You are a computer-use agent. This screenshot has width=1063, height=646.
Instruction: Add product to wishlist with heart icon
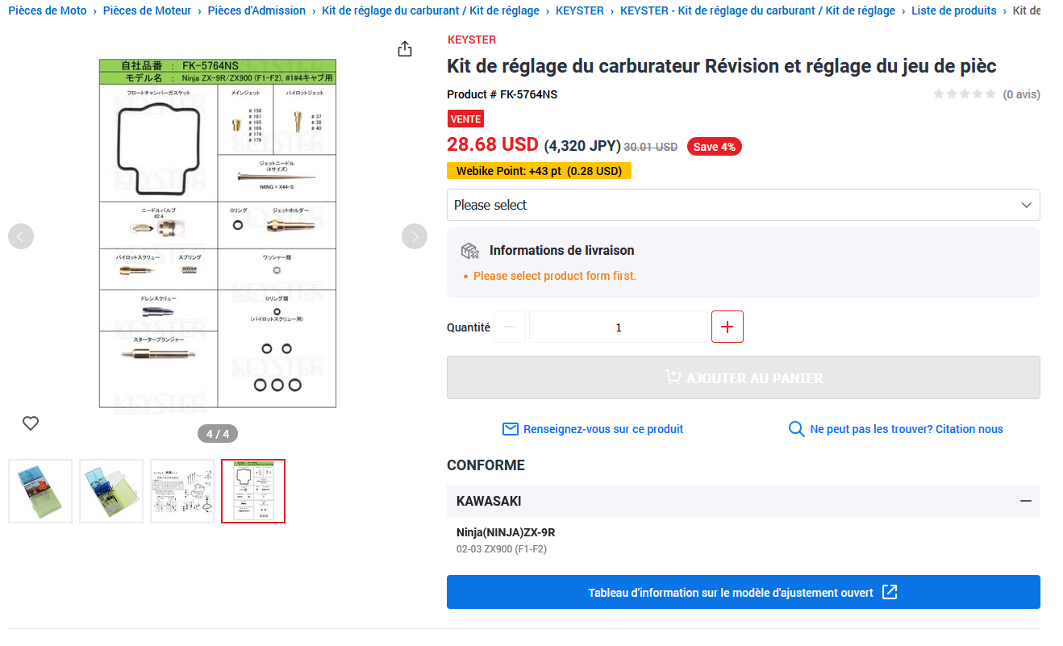pyautogui.click(x=31, y=423)
